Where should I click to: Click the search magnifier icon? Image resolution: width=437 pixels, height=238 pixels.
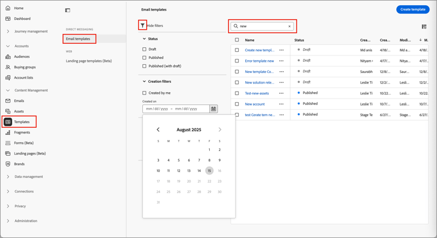pyautogui.click(x=236, y=26)
